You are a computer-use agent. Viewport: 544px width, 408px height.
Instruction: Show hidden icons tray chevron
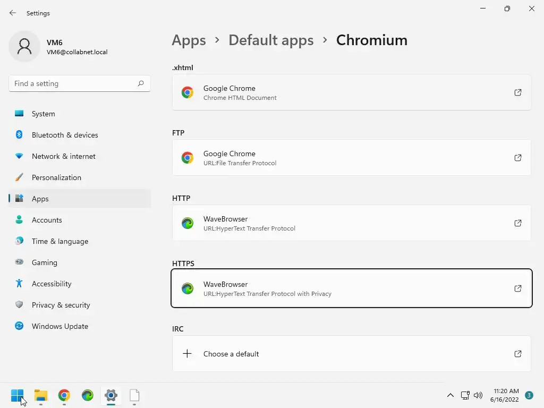click(x=450, y=395)
